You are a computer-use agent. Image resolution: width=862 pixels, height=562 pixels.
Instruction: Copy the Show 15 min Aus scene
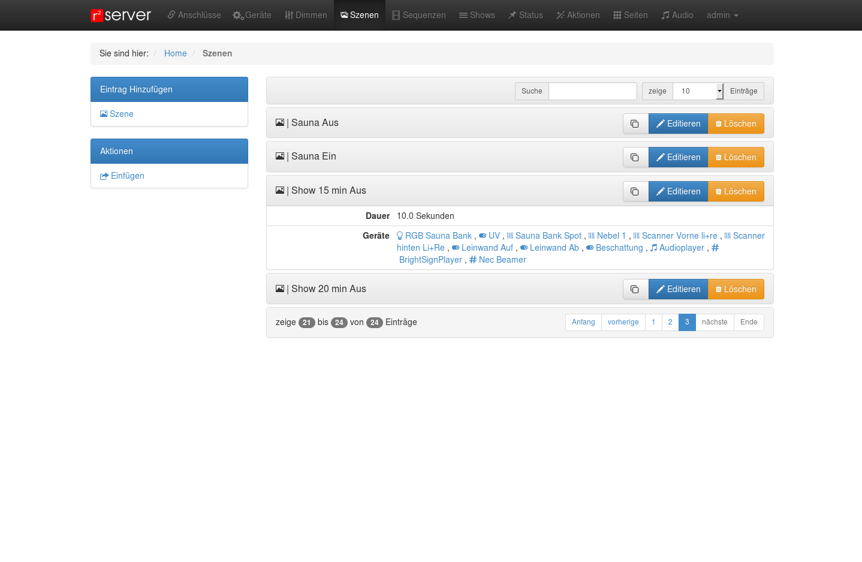(x=635, y=191)
